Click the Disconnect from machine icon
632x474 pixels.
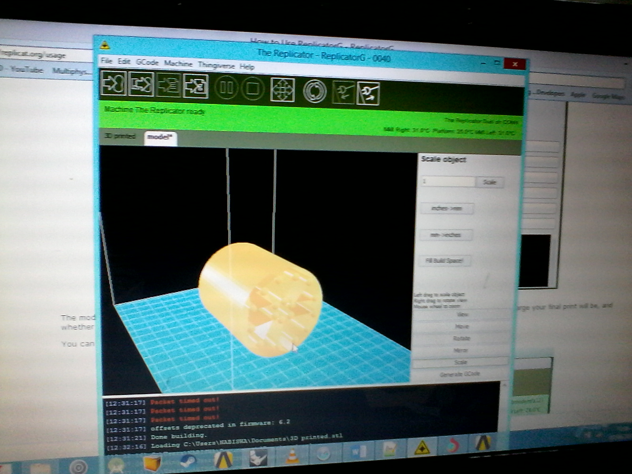click(368, 93)
